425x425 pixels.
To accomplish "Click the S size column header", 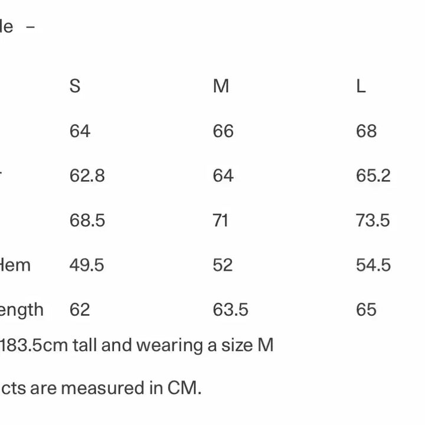I will tap(75, 86).
